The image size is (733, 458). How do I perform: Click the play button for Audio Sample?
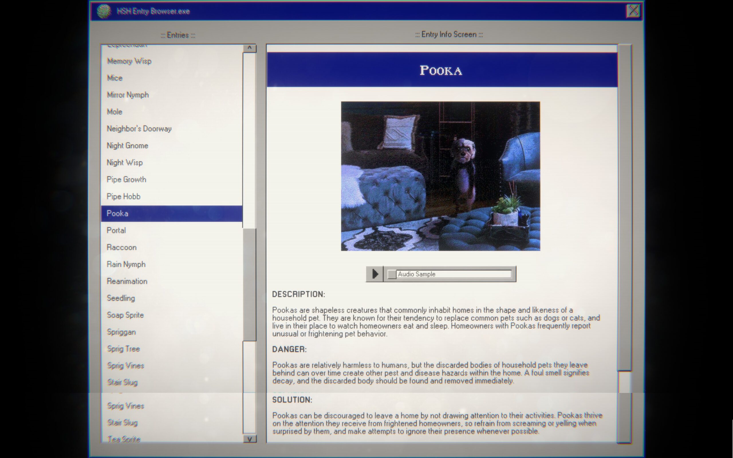pyautogui.click(x=374, y=273)
